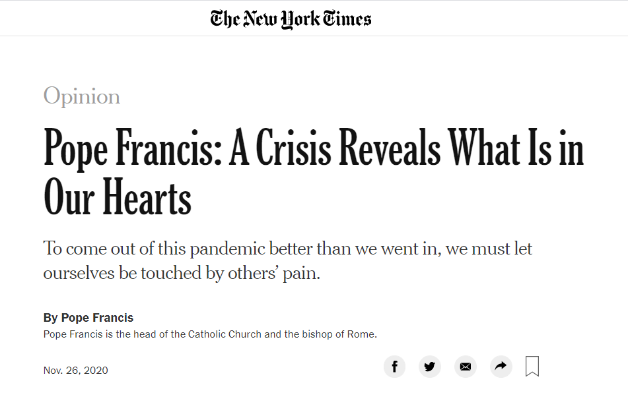Click the email envelope share icon

(x=466, y=367)
